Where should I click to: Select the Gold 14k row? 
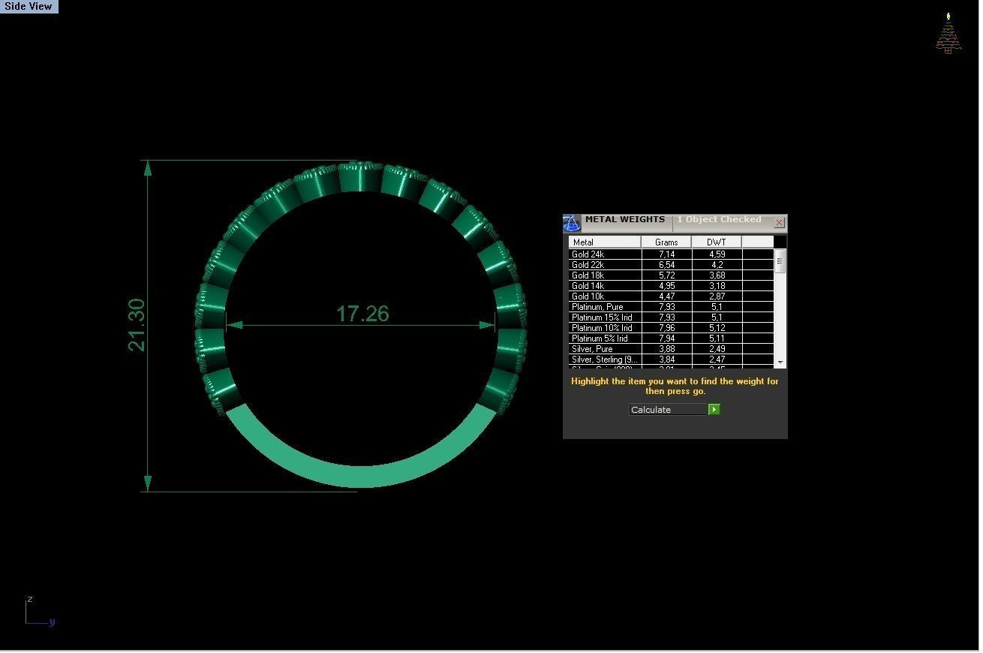pos(671,286)
